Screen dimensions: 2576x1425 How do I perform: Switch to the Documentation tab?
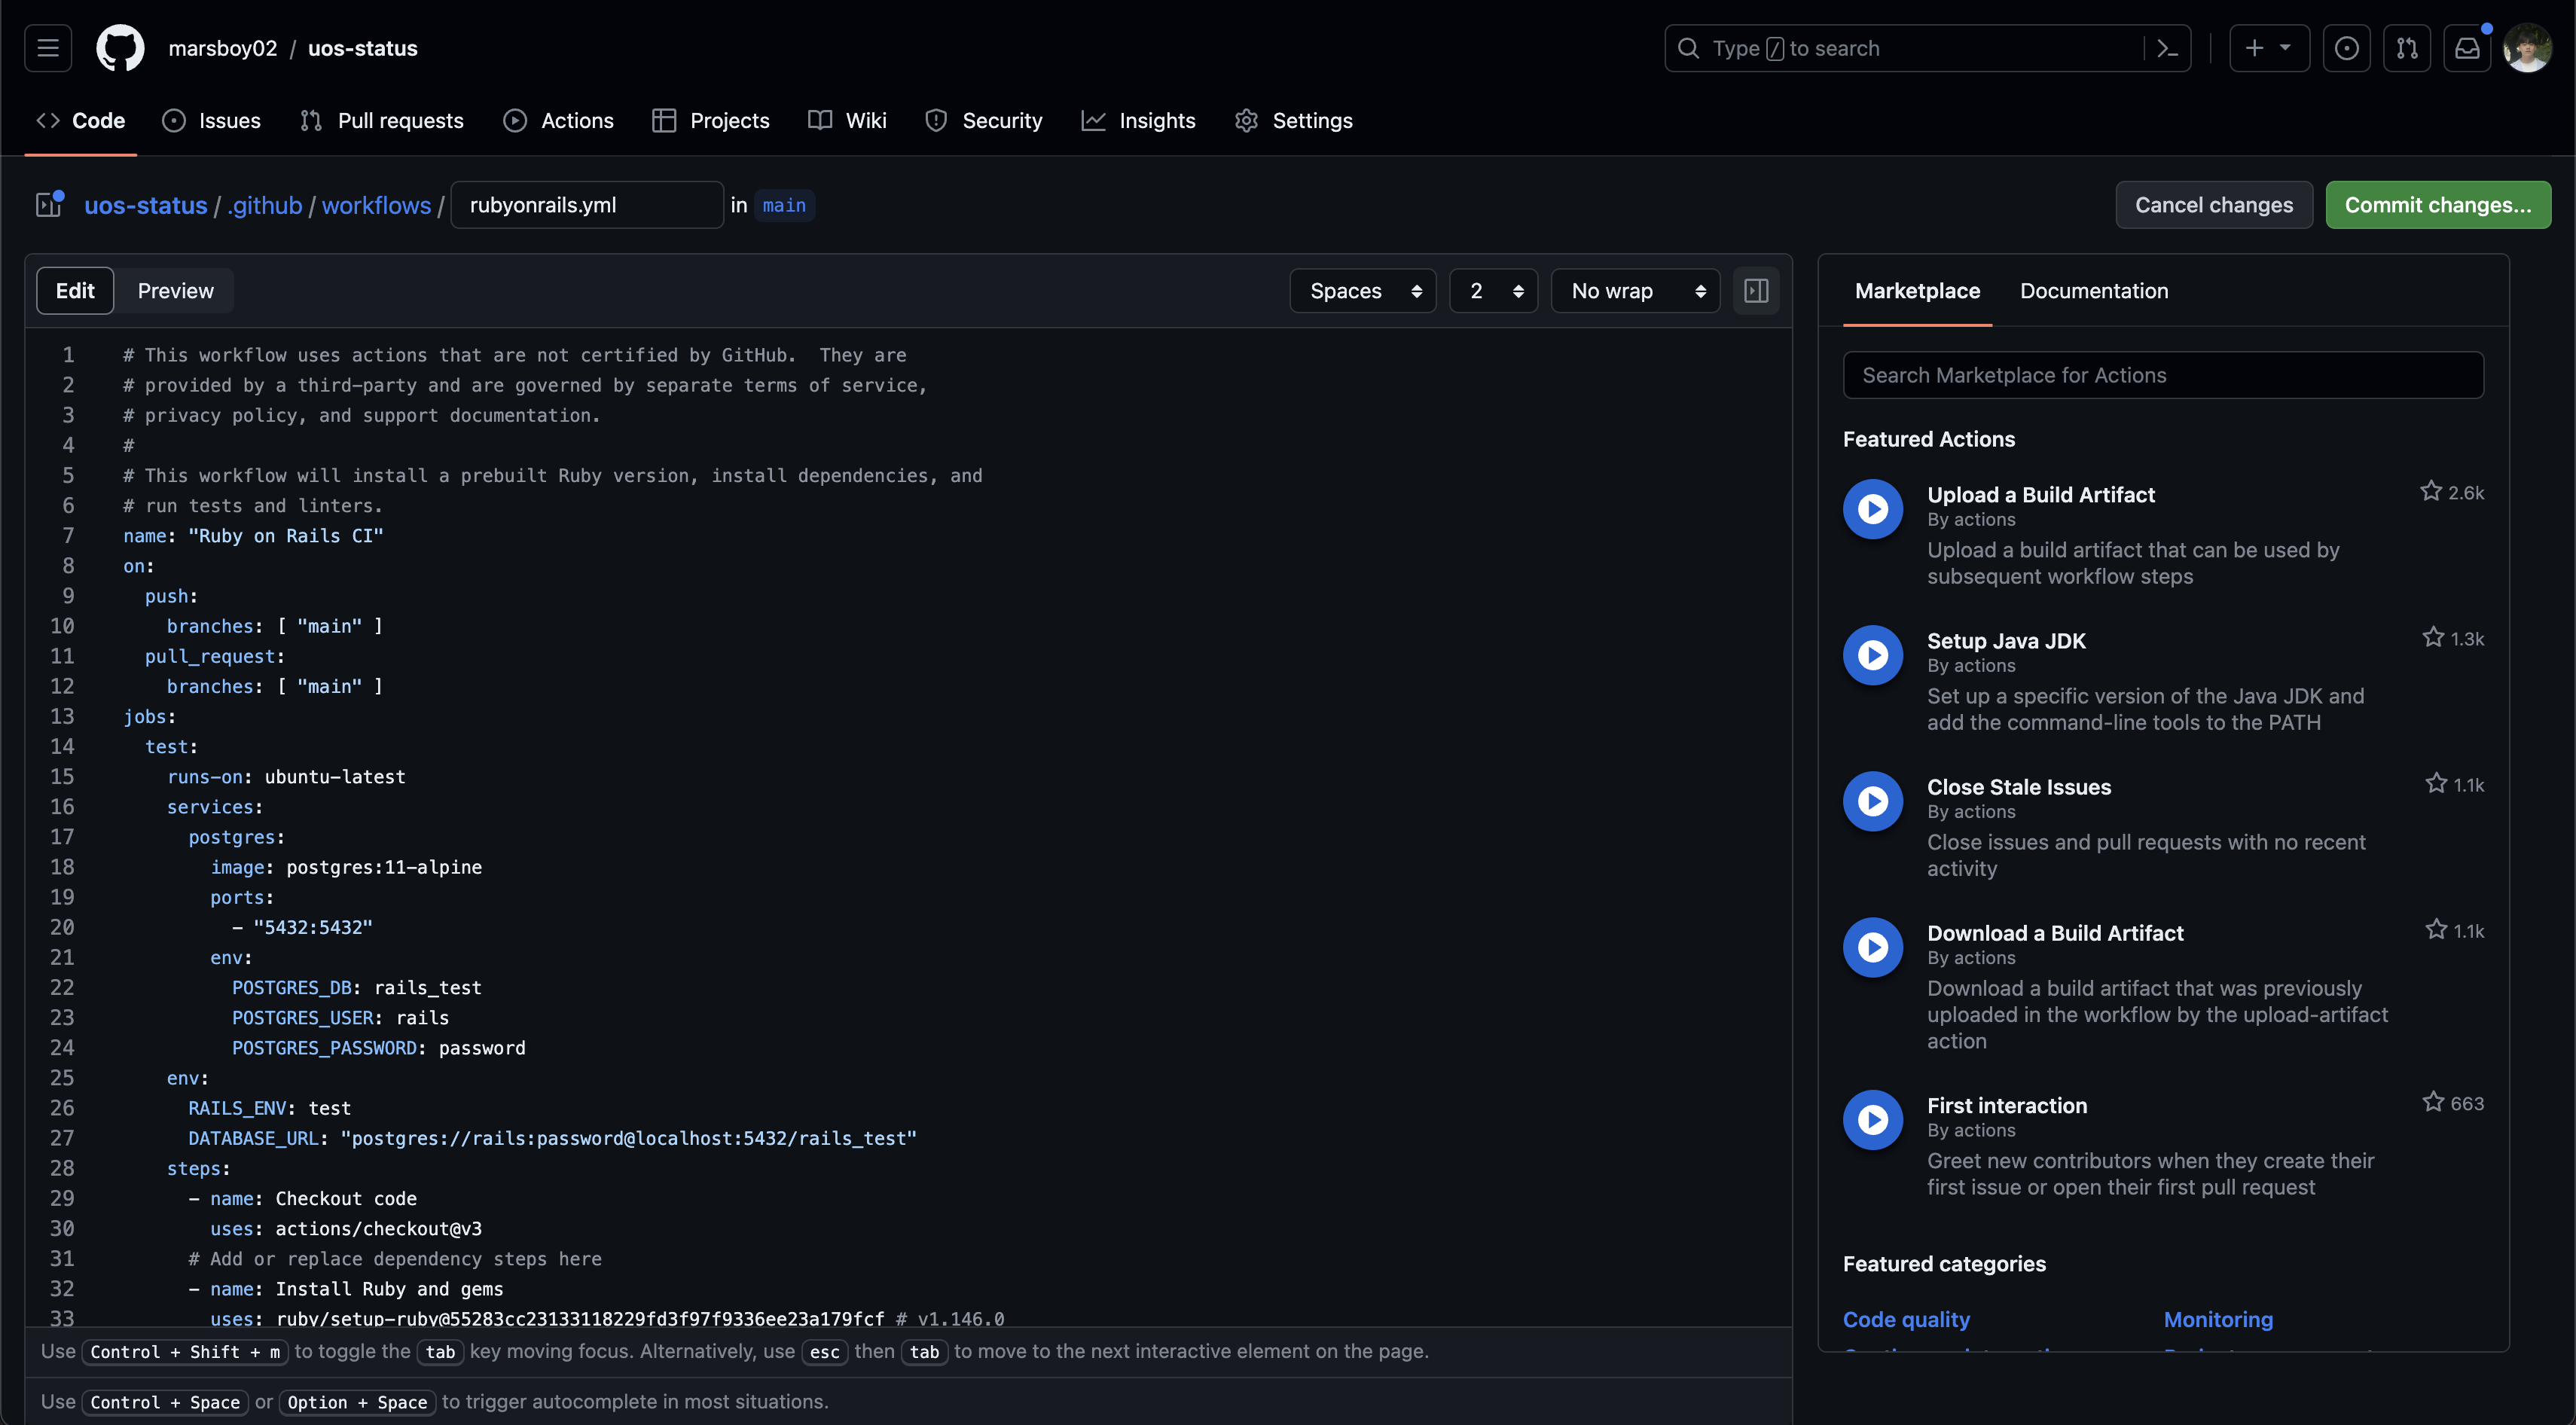(2094, 291)
